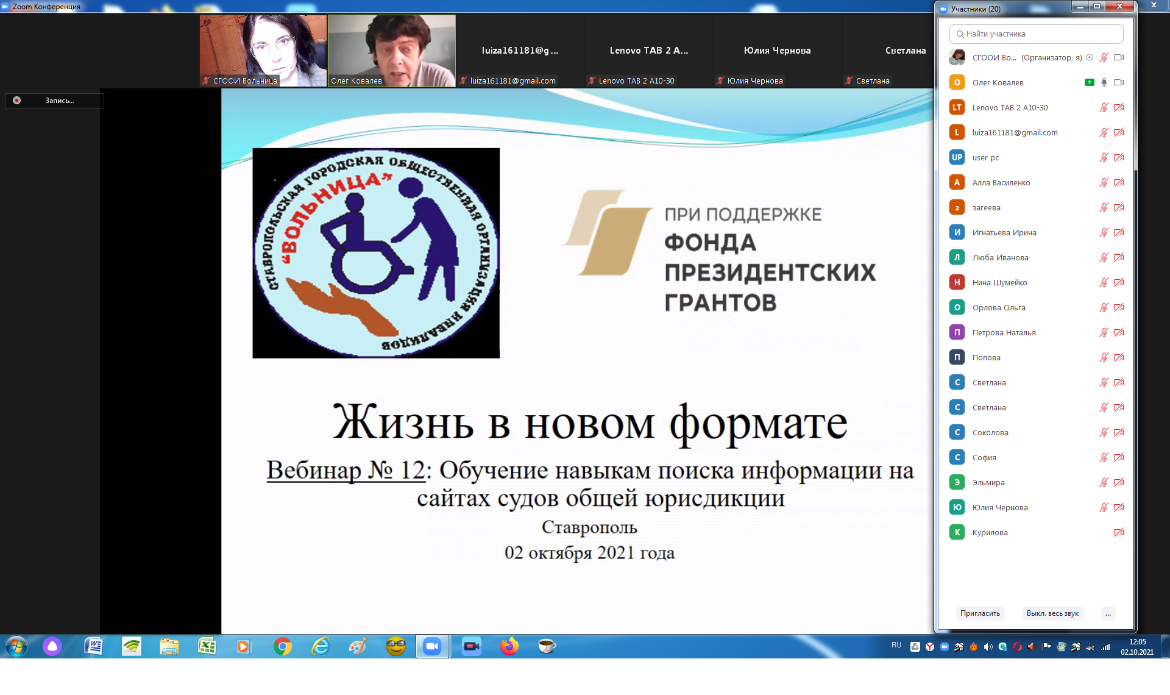Select luiza161181@g... video tile
This screenshot has width=1170, height=695.
point(520,51)
